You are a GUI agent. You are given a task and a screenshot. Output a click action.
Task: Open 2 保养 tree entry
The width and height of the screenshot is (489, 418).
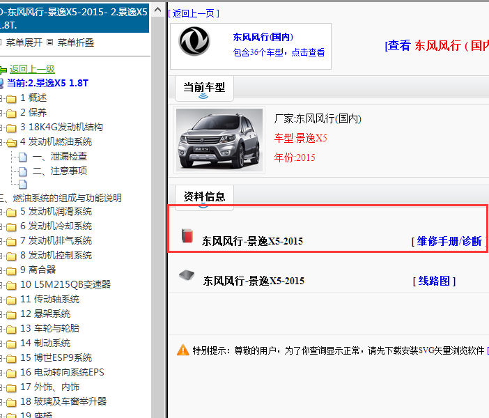pyautogui.click(x=33, y=112)
